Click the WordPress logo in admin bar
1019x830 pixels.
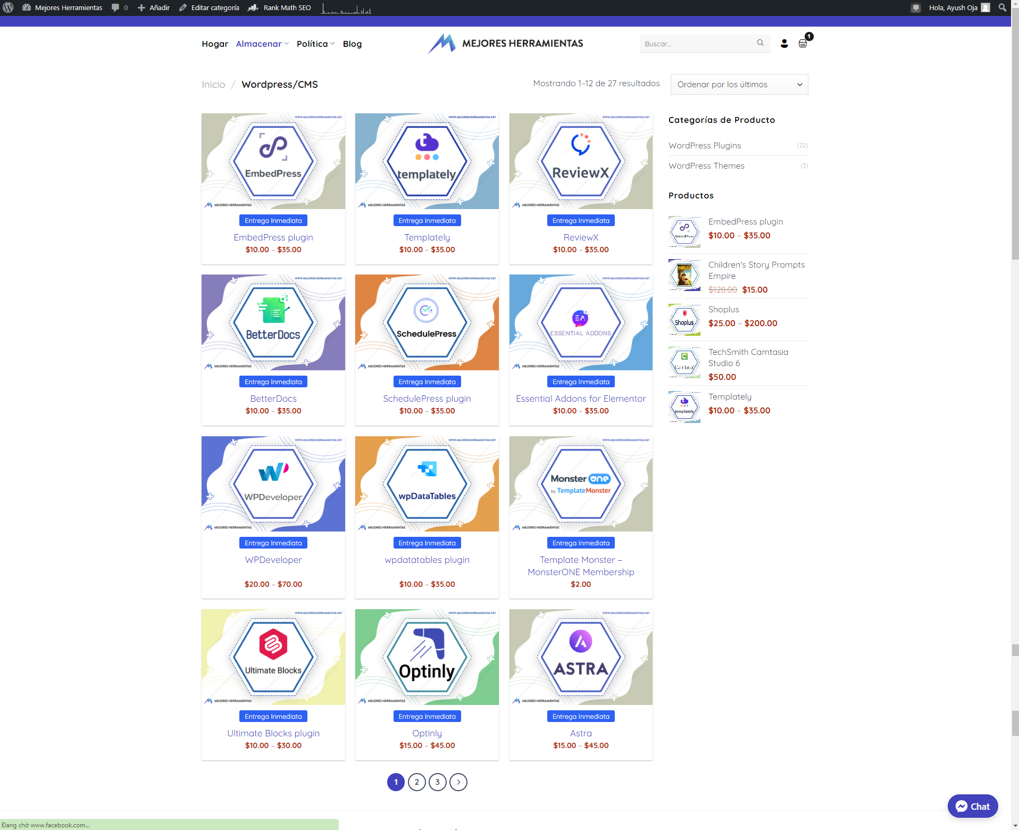pos(8,7)
